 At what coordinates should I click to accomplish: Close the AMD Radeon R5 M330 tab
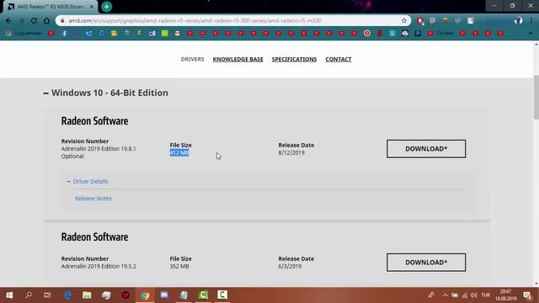click(x=92, y=7)
